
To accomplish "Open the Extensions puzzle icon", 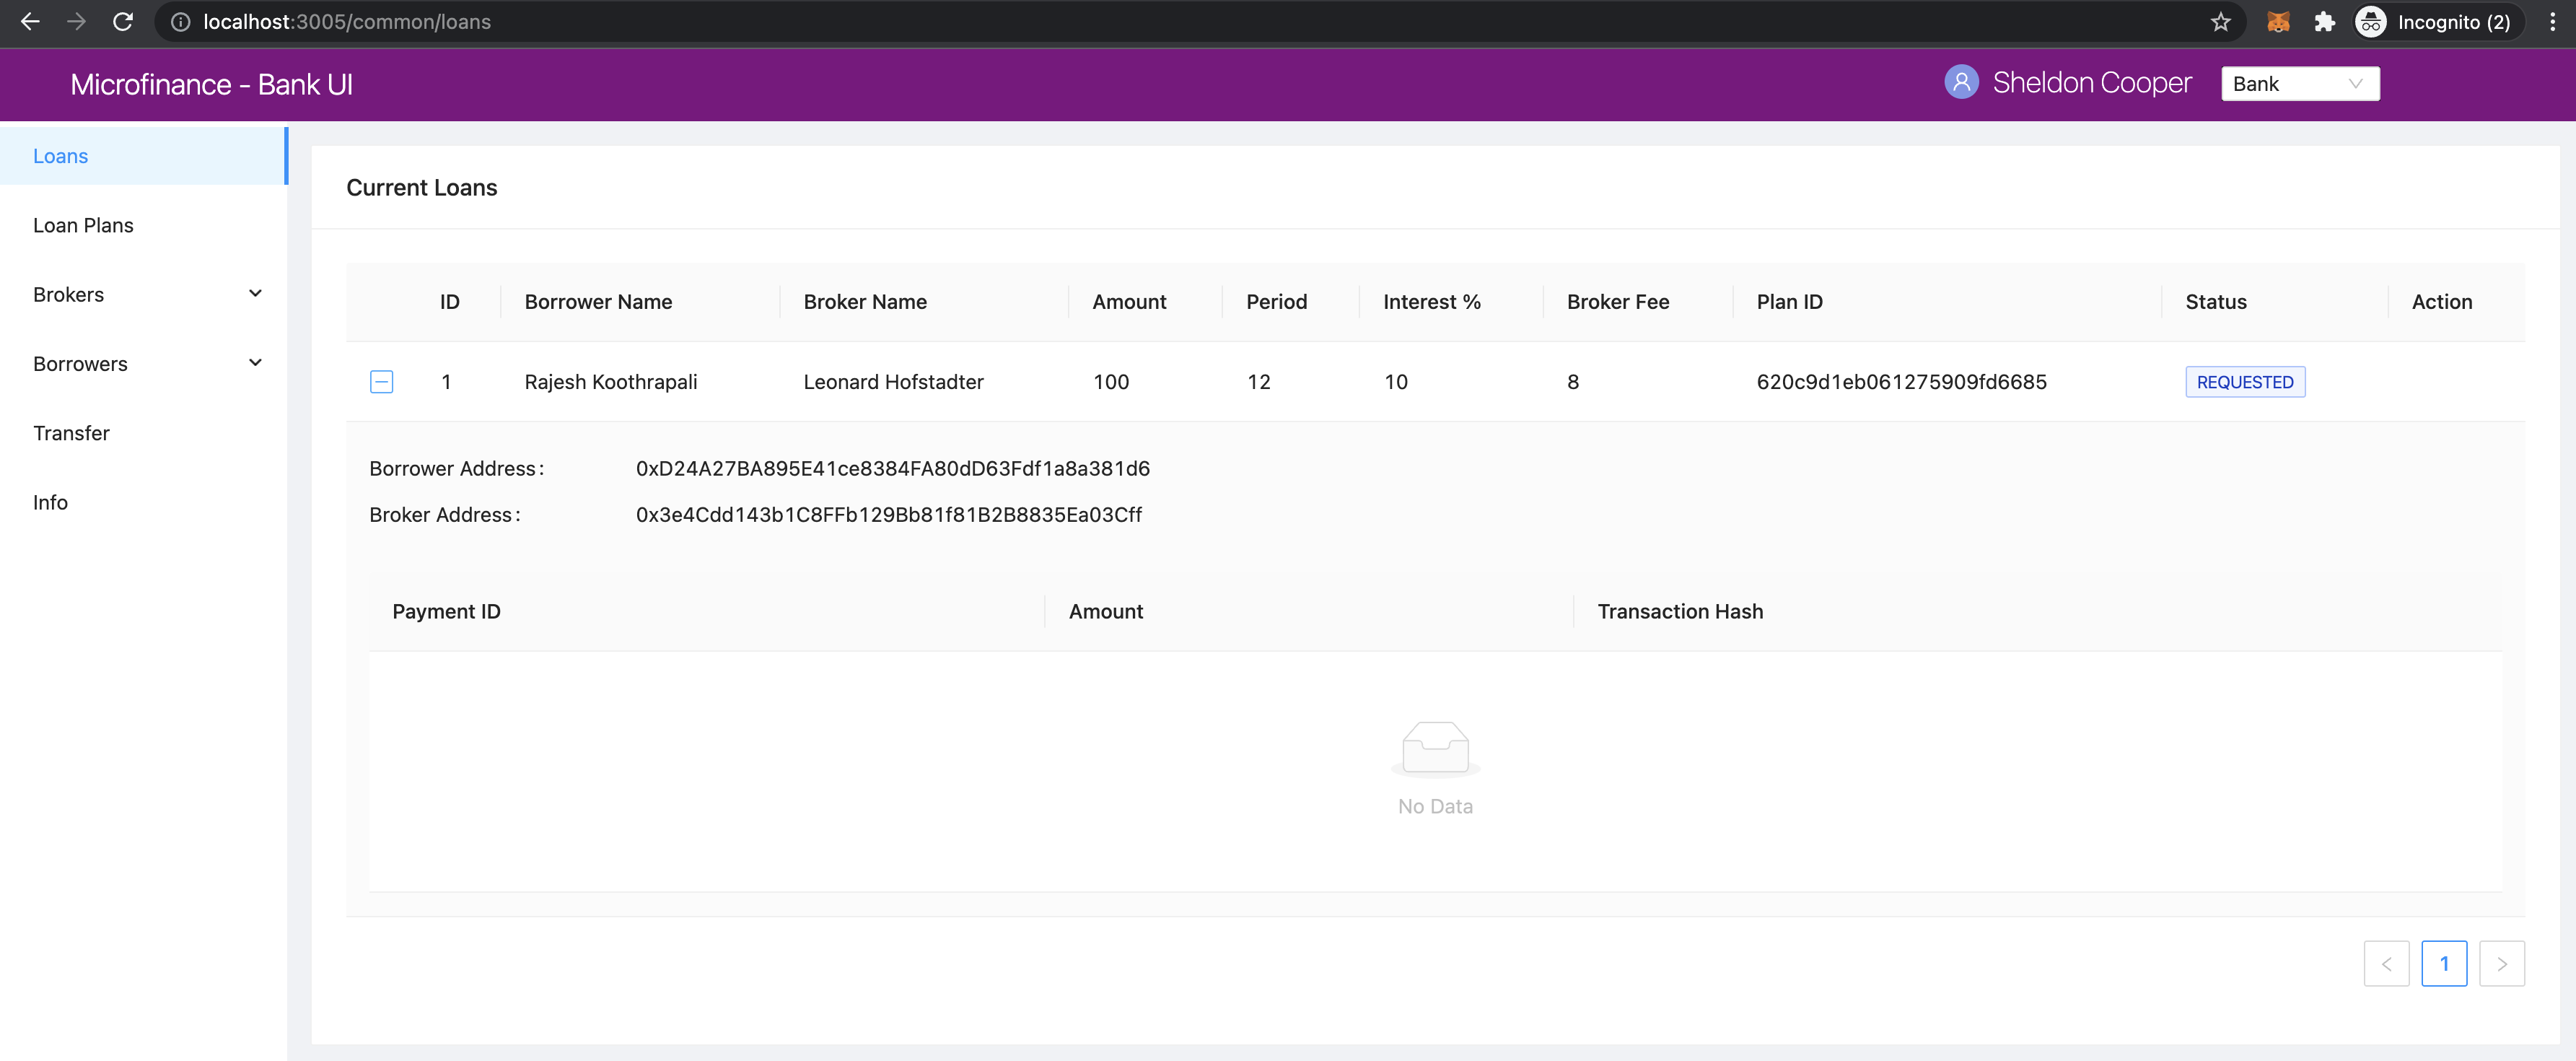I will [2324, 22].
